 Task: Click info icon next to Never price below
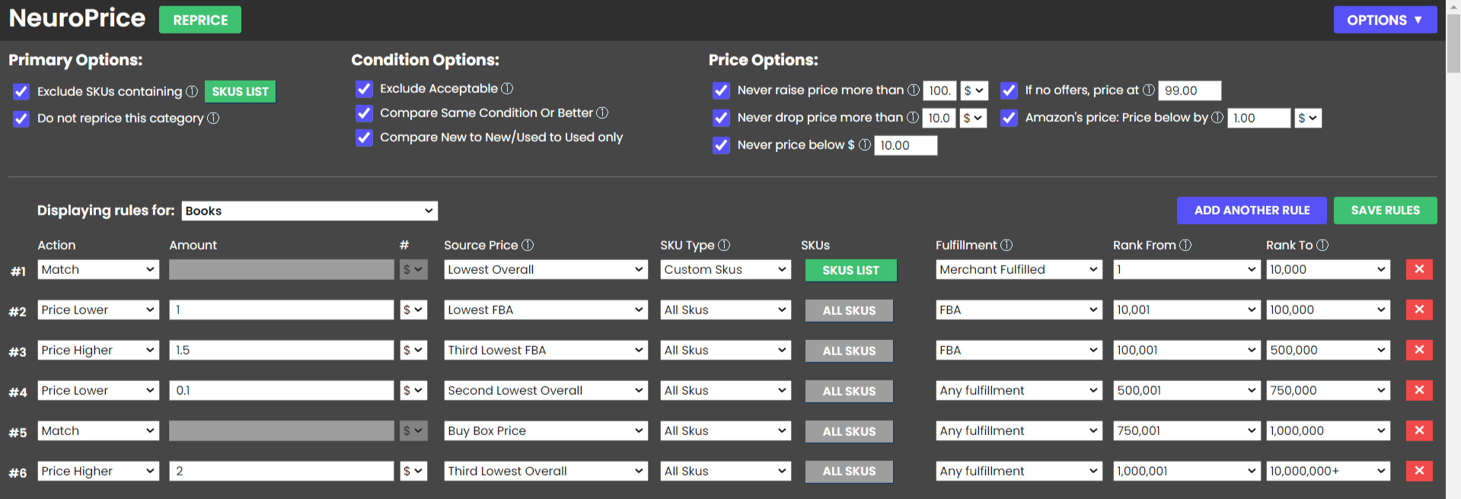[x=865, y=145]
